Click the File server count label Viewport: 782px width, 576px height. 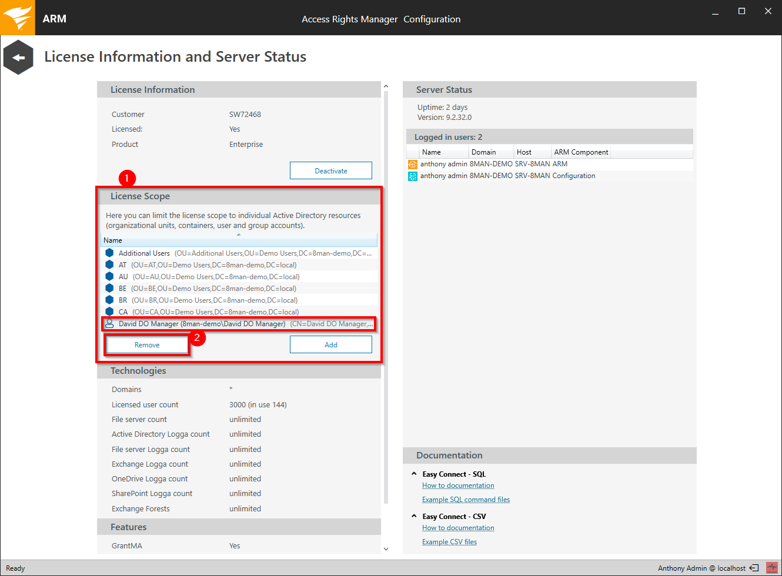[139, 419]
